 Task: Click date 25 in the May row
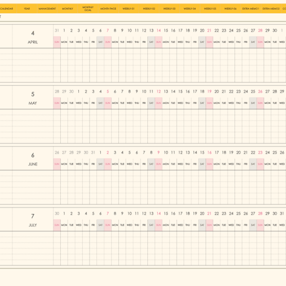click(x=253, y=91)
